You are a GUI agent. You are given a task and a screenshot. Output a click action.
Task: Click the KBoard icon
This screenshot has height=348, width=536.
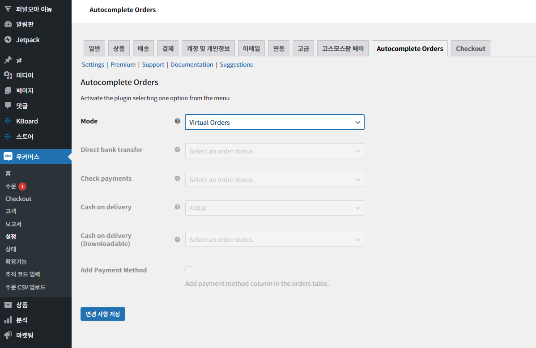8,121
